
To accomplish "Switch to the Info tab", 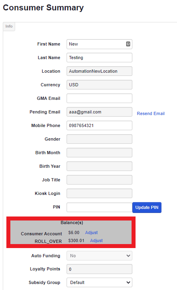I will click(x=9, y=26).
